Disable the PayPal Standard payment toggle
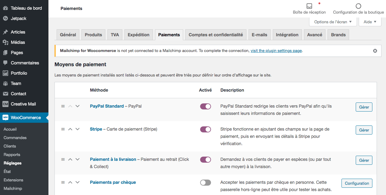The width and height of the screenshot is (386, 195). click(206, 106)
